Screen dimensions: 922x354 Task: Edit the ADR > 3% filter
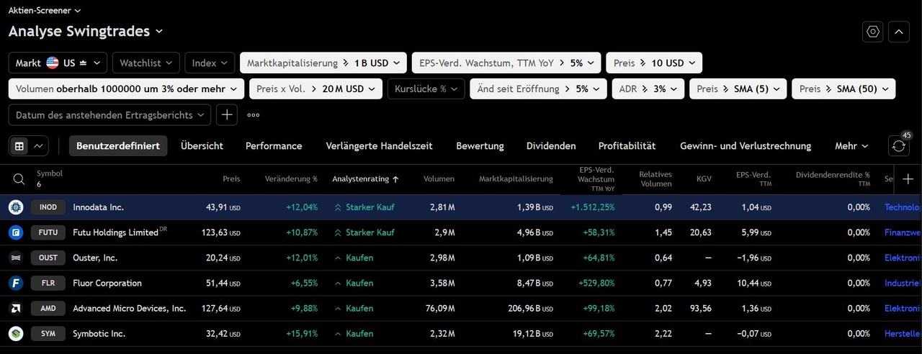click(648, 89)
